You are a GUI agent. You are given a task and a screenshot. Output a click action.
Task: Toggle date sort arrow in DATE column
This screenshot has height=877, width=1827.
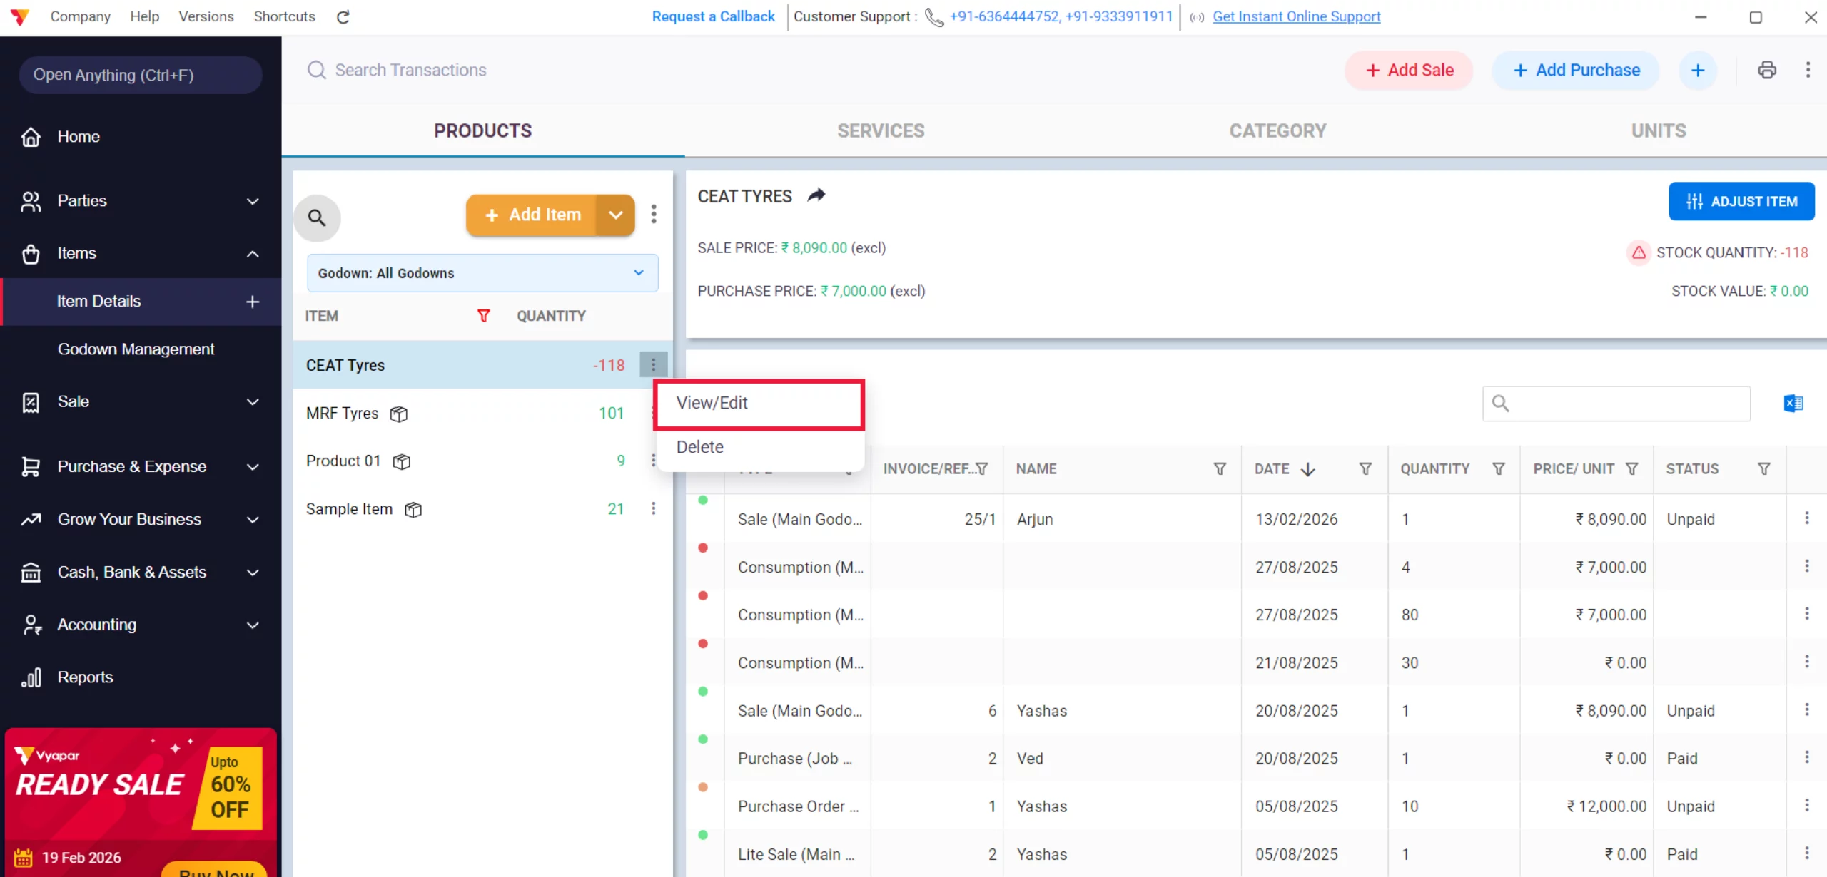pyautogui.click(x=1307, y=469)
